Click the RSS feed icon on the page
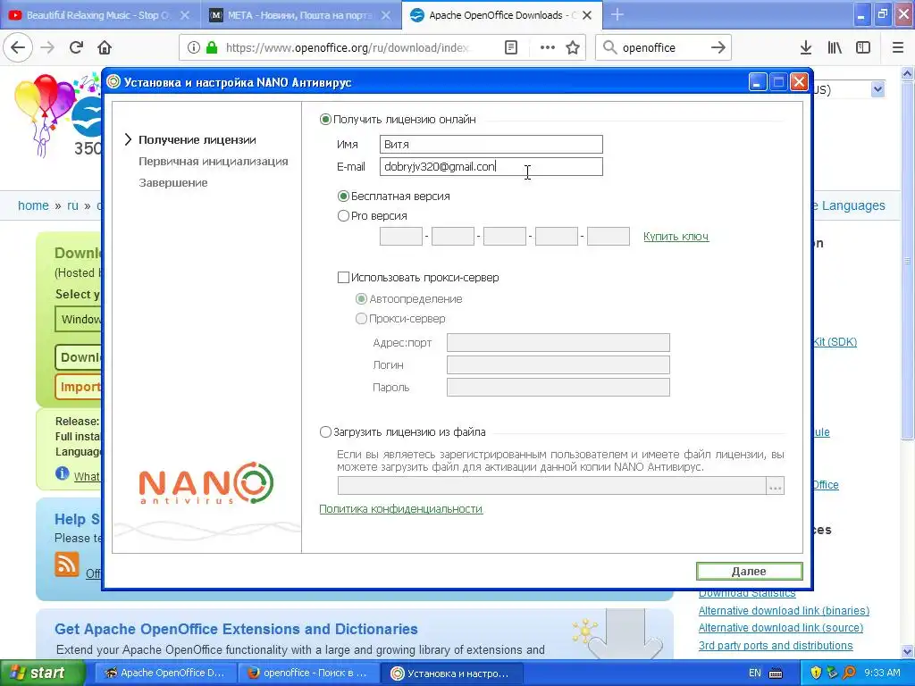 coord(66,565)
